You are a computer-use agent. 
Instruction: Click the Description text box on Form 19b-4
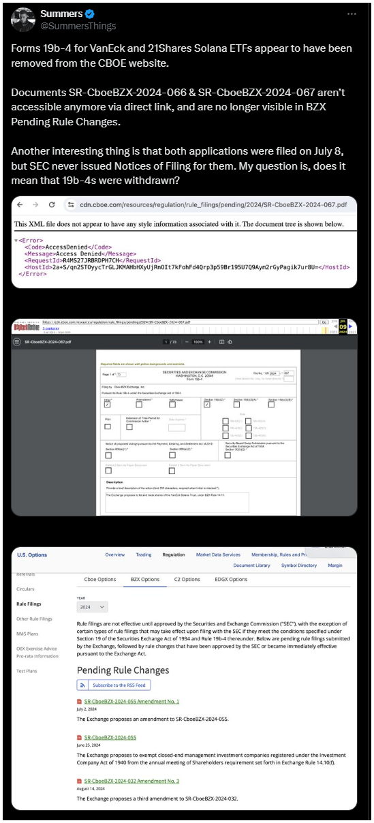coord(177,503)
